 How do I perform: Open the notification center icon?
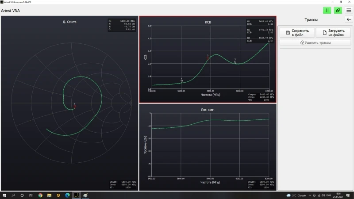tap(348, 195)
